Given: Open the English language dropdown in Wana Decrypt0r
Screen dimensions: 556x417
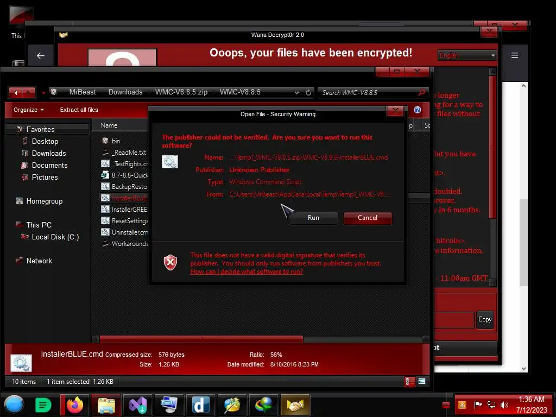Looking at the screenshot, I should tap(467, 55).
